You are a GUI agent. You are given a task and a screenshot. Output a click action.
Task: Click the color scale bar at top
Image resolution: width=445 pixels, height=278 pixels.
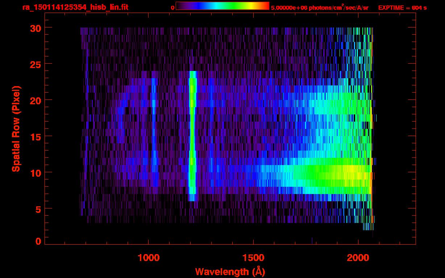(x=222, y=6)
